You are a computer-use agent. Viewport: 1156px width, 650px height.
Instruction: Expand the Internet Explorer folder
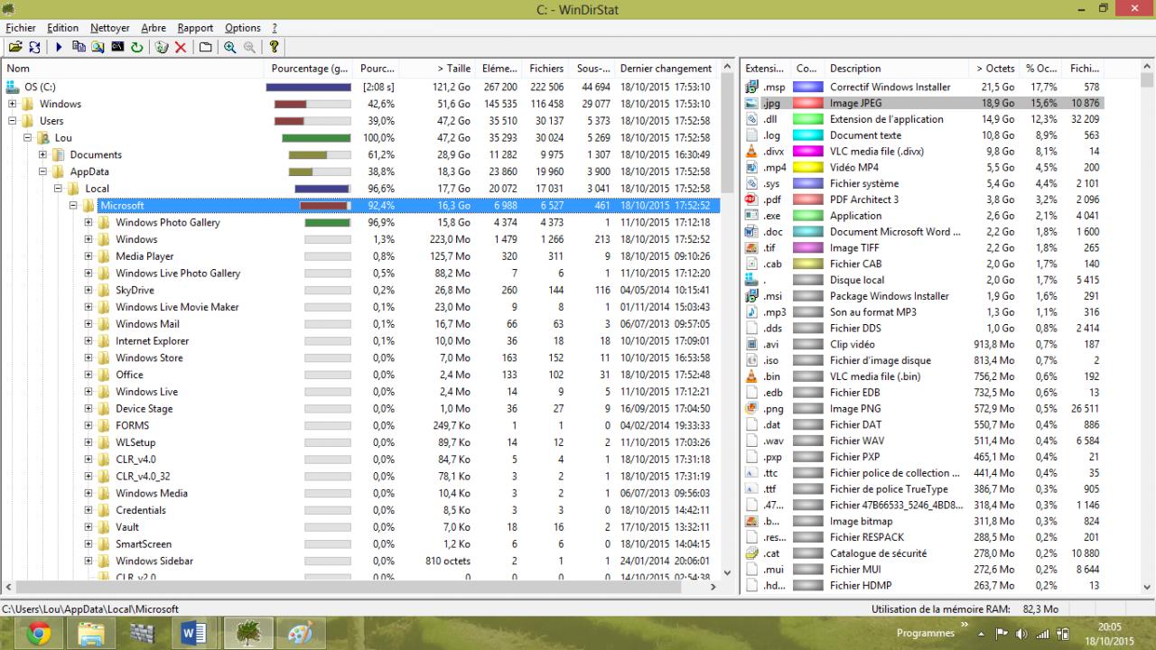pyautogui.click(x=89, y=341)
